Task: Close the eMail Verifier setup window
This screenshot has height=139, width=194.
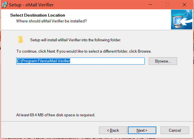Action: pyautogui.click(x=184, y=5)
